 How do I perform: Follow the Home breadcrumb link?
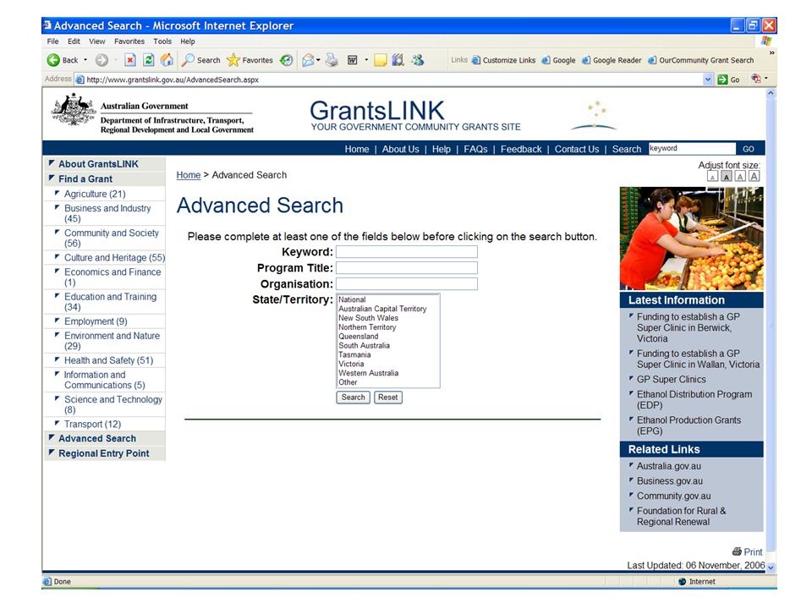189,175
